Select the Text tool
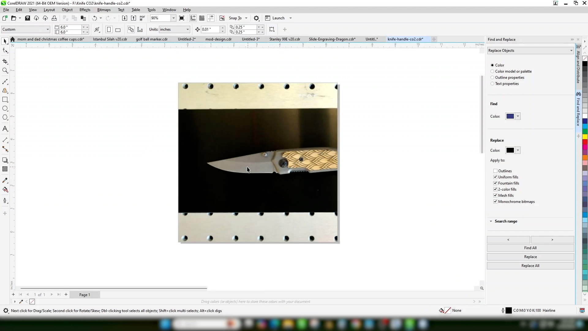The height and width of the screenshot is (331, 588). (x=5, y=129)
